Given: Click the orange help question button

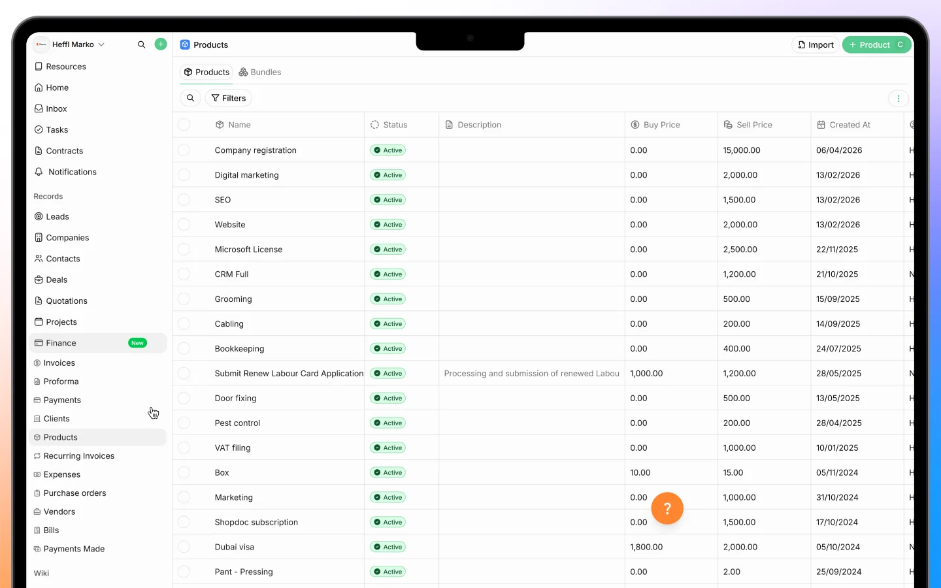Looking at the screenshot, I should coord(667,508).
